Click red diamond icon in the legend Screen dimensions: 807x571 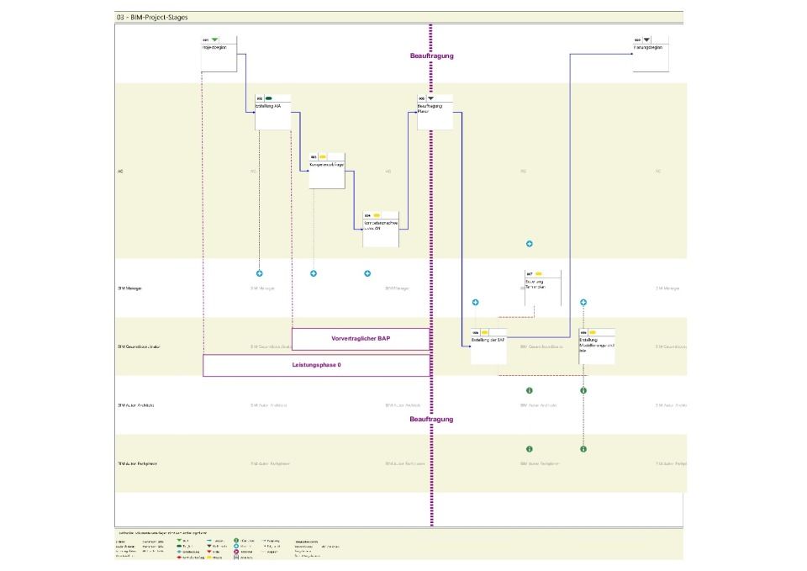click(x=180, y=557)
